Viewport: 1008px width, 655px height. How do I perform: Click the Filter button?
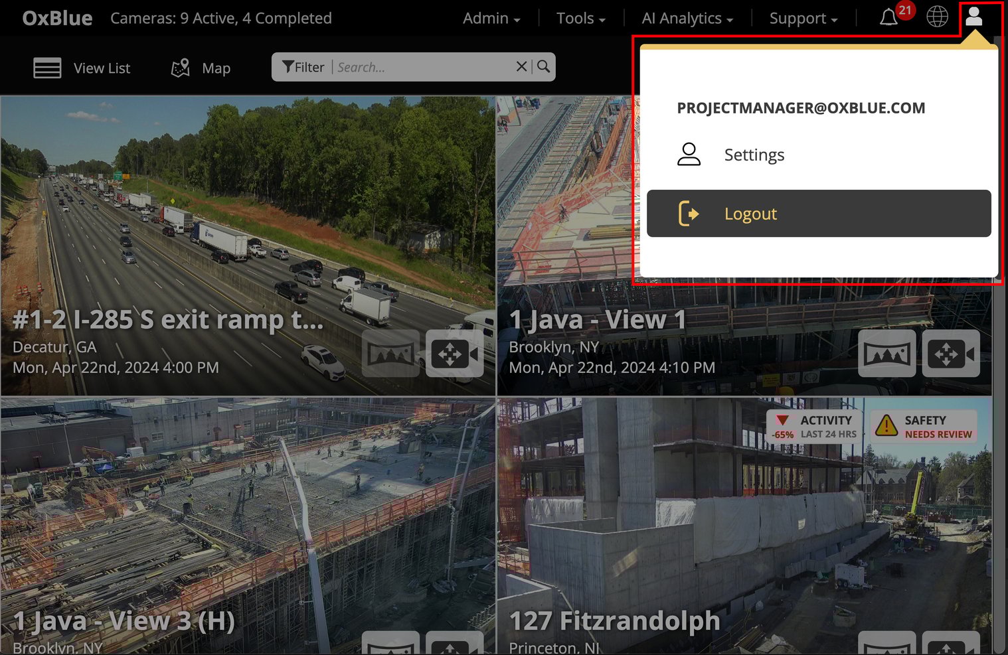(303, 67)
